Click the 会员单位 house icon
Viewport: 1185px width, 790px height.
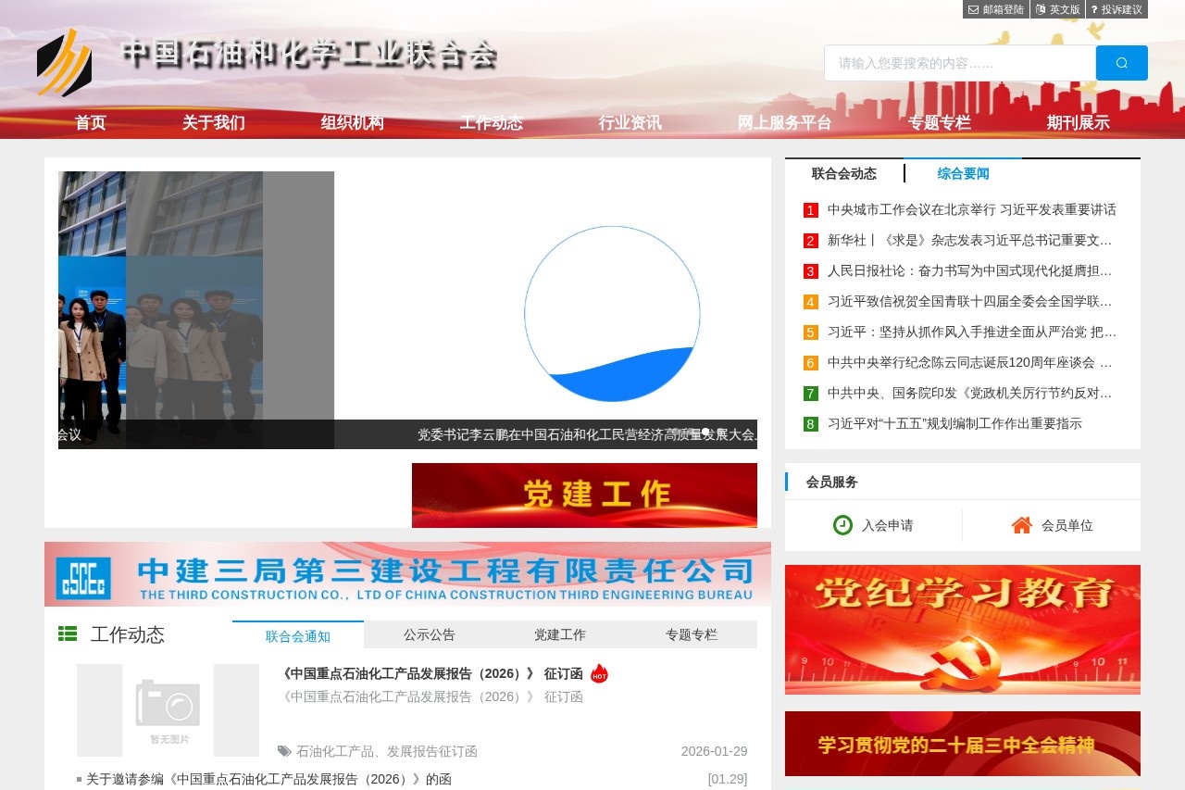(1022, 525)
